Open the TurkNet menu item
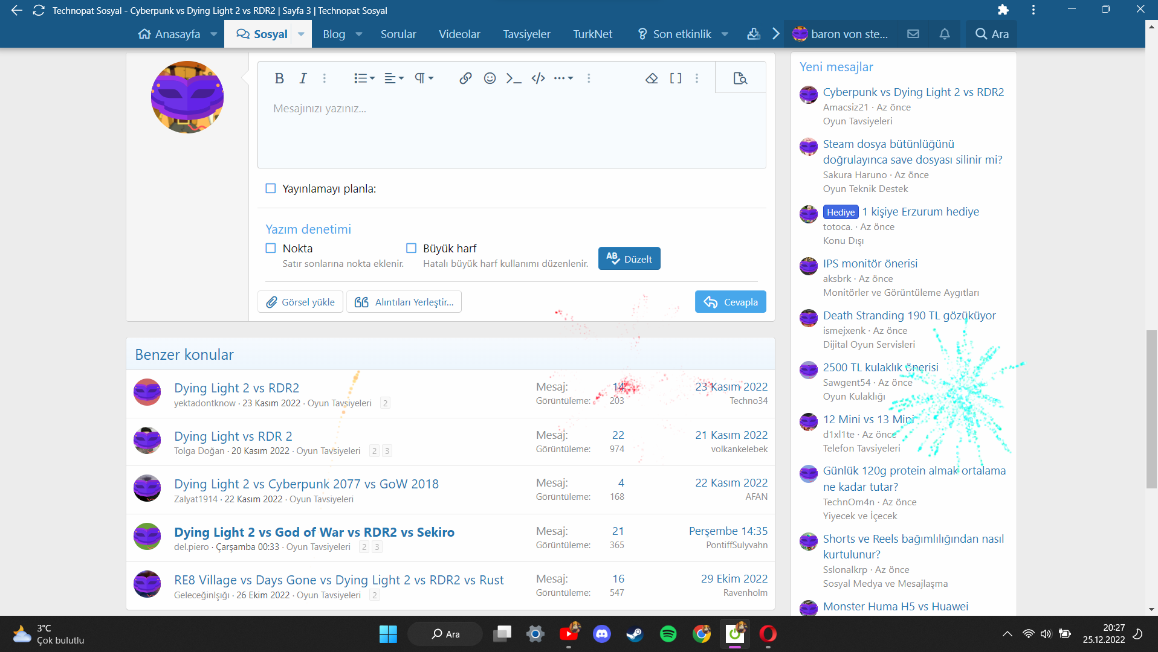Viewport: 1158px width, 652px height. [x=592, y=34]
